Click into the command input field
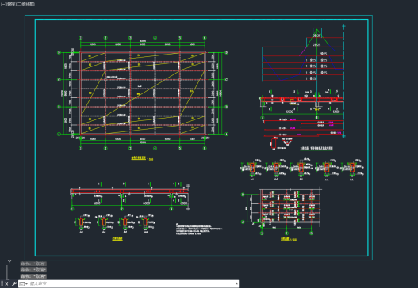Screen dimensions: 418x288 point(132,284)
